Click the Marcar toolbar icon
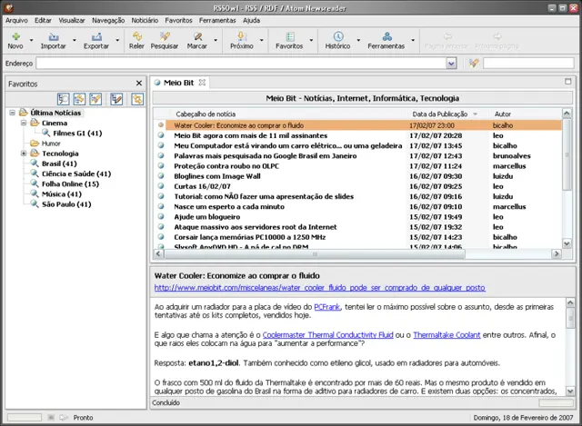Screen dimensions: 582x426 197,36
